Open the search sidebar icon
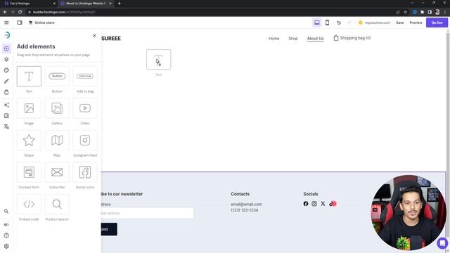450x253 pixels. click(6, 212)
